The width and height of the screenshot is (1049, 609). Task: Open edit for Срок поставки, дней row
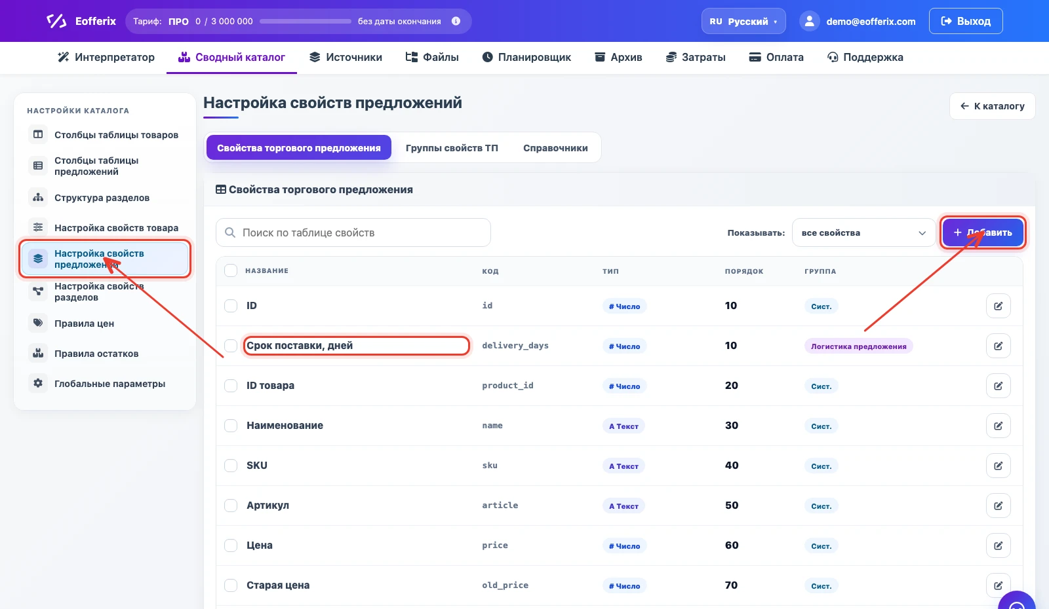(998, 346)
